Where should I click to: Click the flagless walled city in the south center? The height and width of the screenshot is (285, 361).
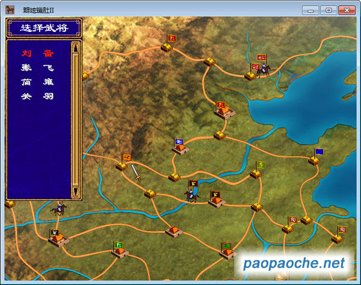(x=174, y=231)
